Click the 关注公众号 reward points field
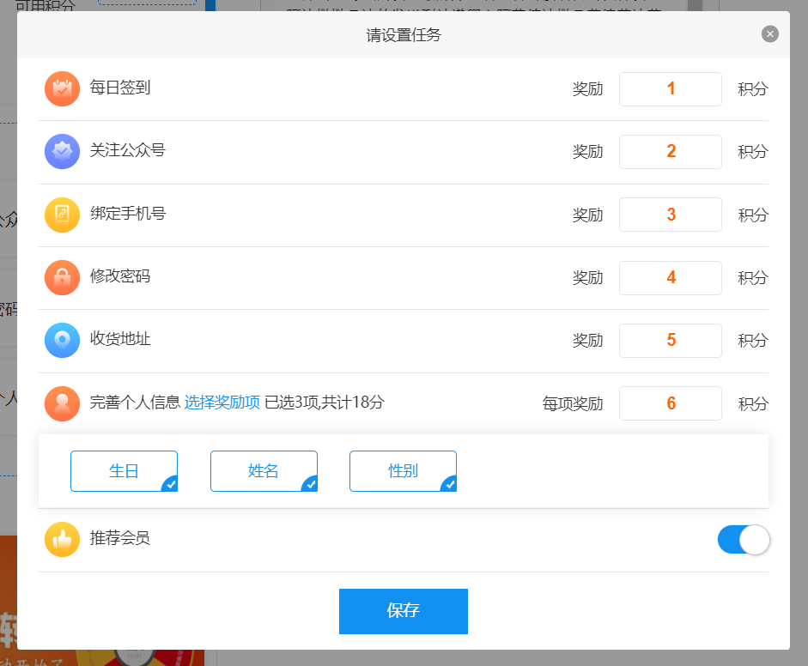 coord(670,152)
